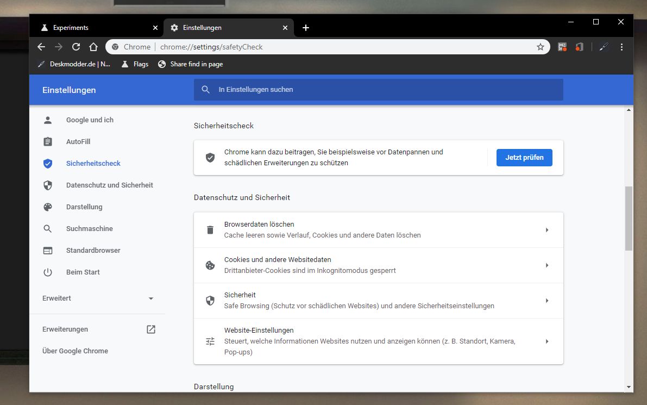Reload the settings page
This screenshot has width=647, height=405.
(x=76, y=47)
